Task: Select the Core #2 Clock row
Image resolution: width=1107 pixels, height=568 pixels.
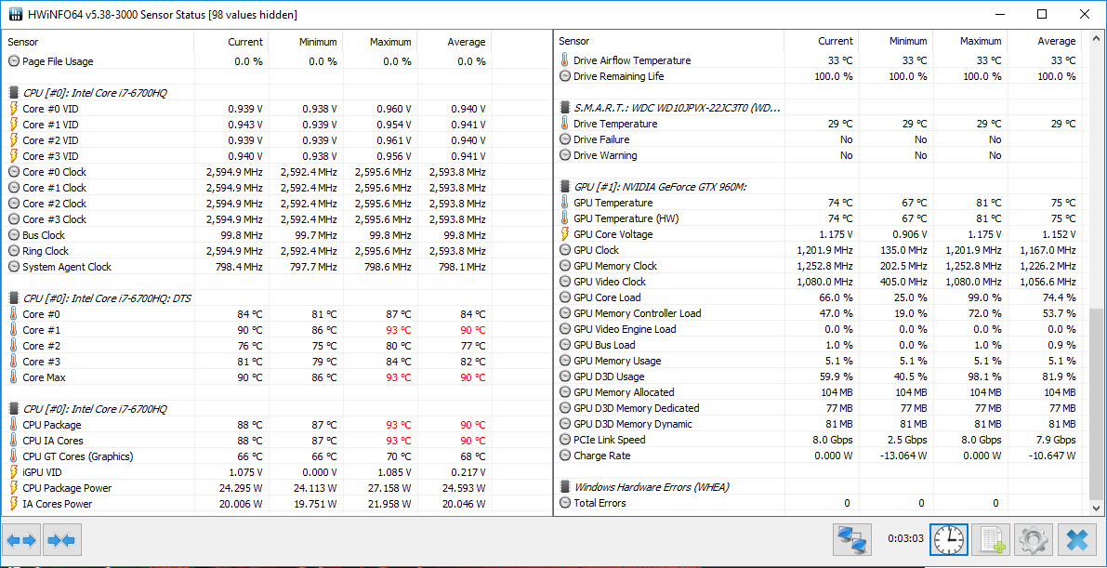Action: (247, 204)
